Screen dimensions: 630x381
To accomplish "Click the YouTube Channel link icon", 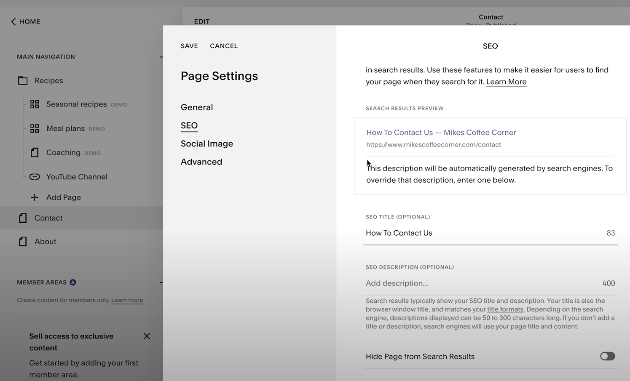I will point(35,177).
